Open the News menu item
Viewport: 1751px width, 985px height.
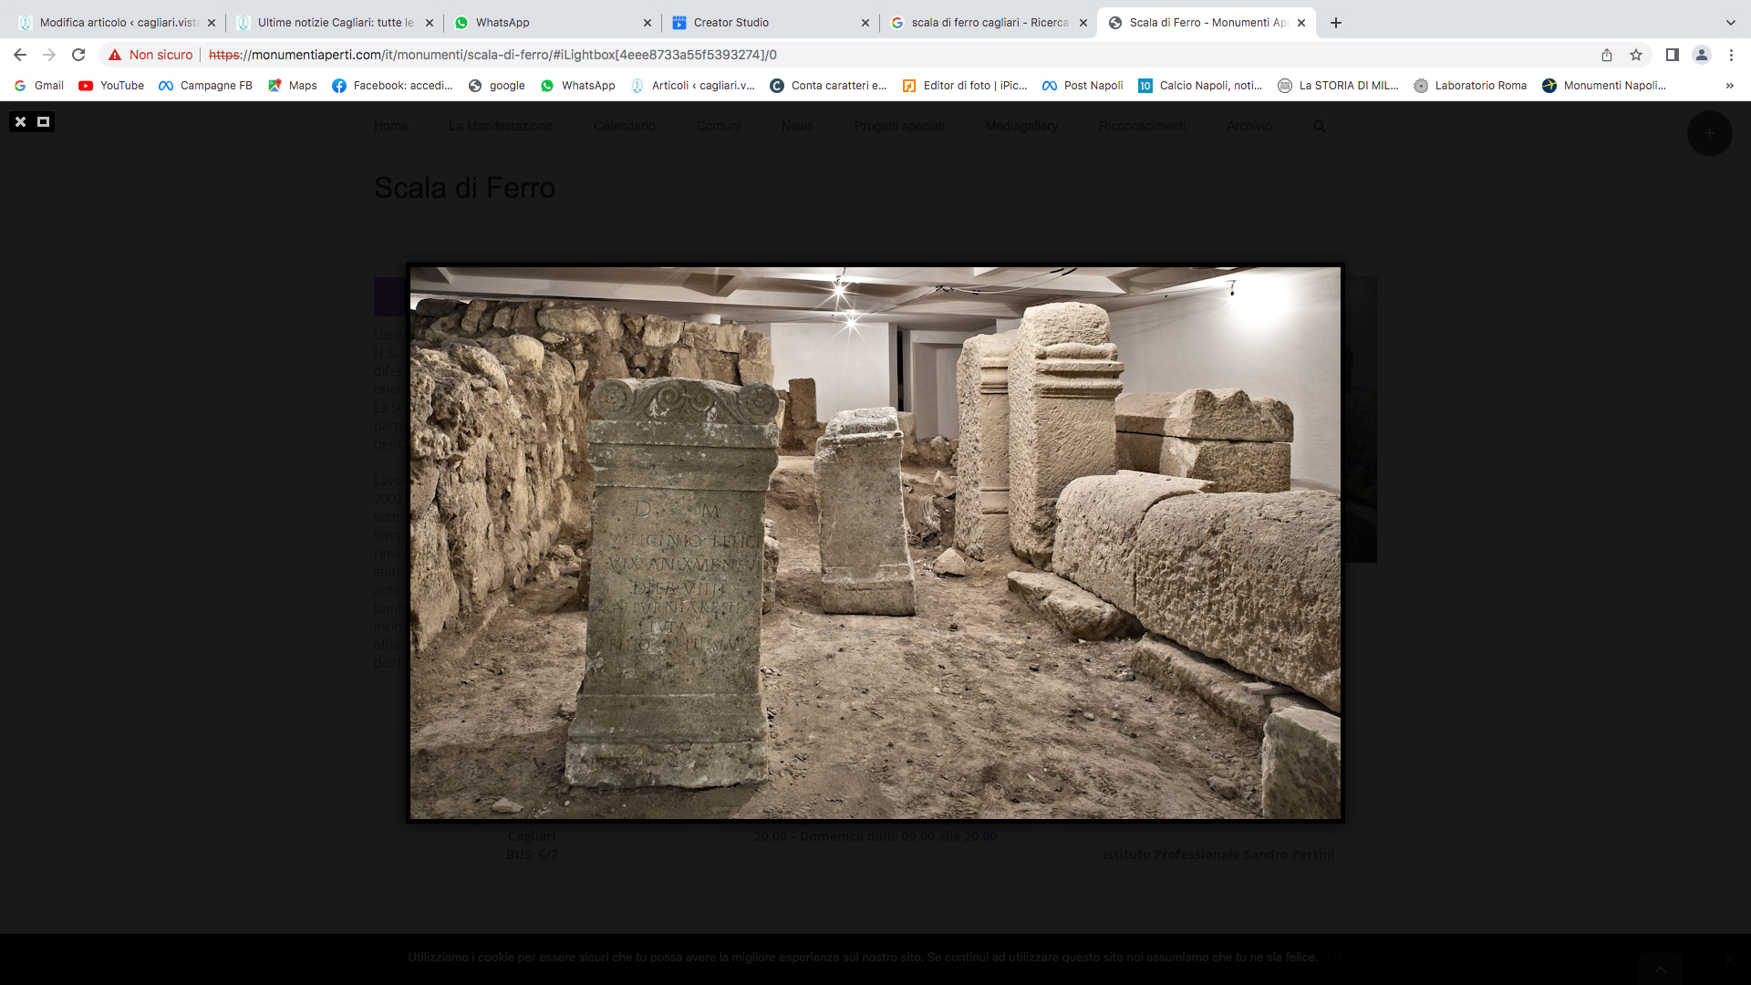(x=797, y=126)
